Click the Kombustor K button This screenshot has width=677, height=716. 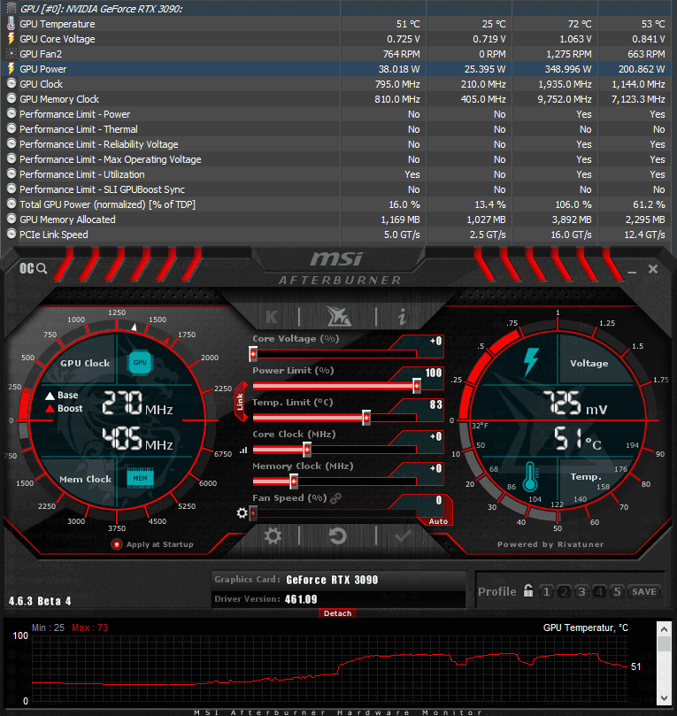pyautogui.click(x=272, y=316)
